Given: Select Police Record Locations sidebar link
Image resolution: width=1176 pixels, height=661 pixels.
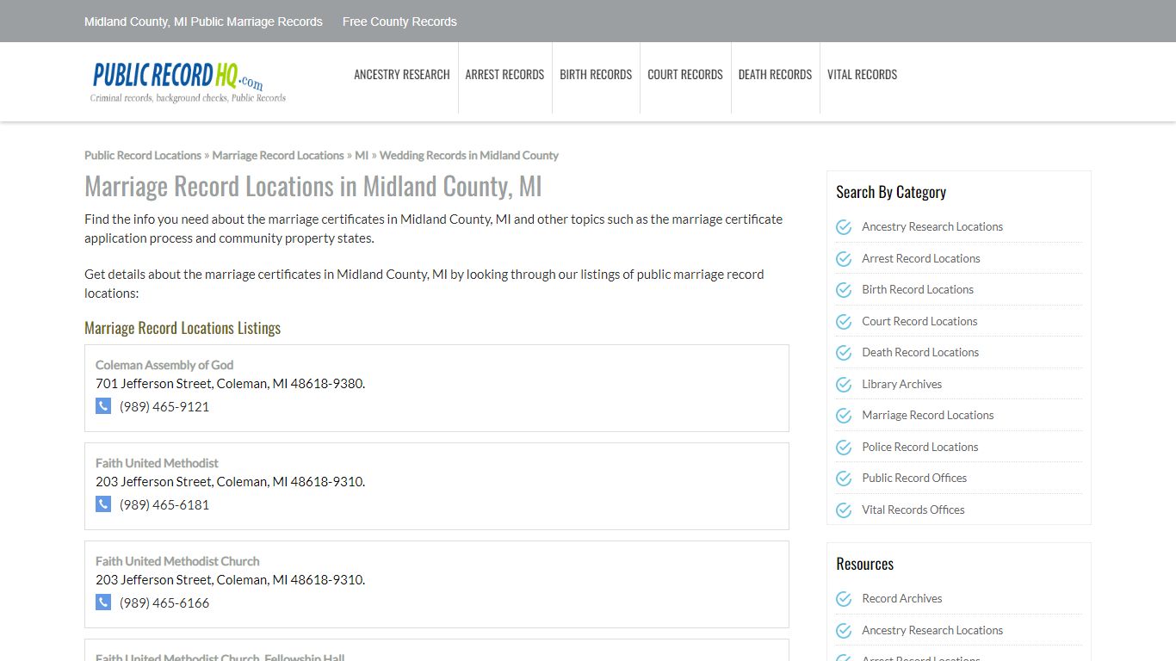Looking at the screenshot, I should tap(920, 448).
